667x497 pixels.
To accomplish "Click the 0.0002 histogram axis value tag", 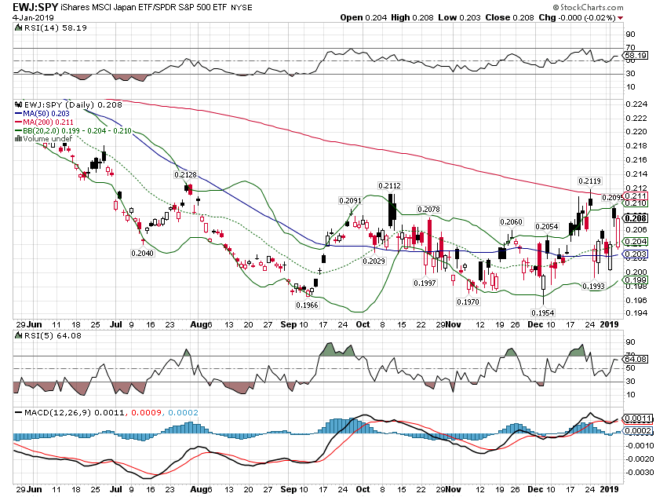I will pyautogui.click(x=638, y=431).
